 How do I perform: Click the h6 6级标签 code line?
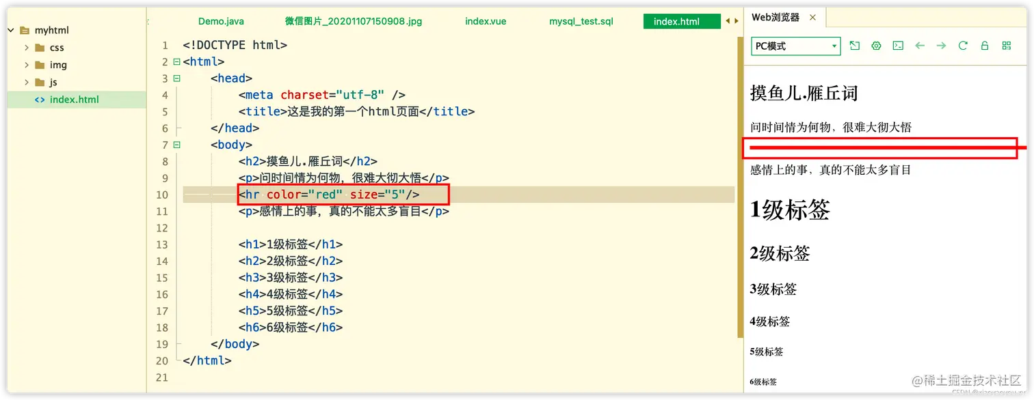click(x=291, y=328)
